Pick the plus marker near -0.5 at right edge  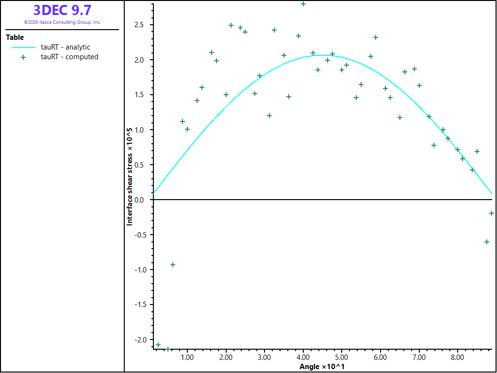pyautogui.click(x=487, y=242)
